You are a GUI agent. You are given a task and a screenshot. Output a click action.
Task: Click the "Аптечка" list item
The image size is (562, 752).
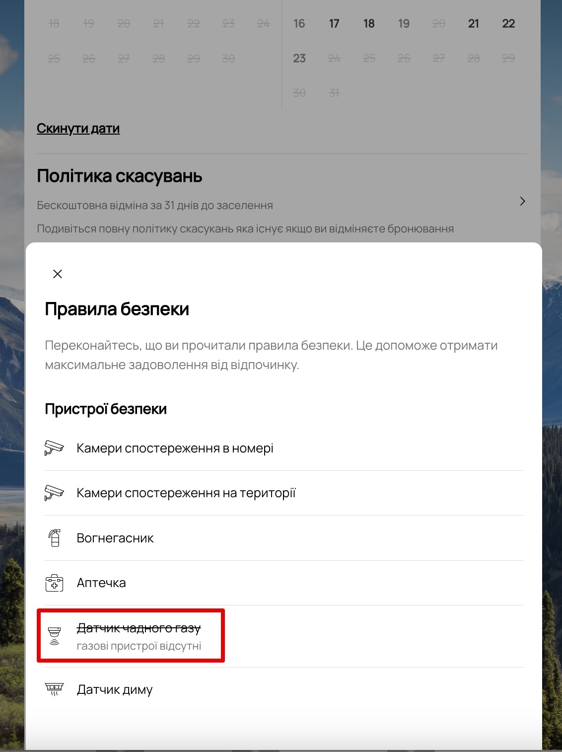pos(101,583)
